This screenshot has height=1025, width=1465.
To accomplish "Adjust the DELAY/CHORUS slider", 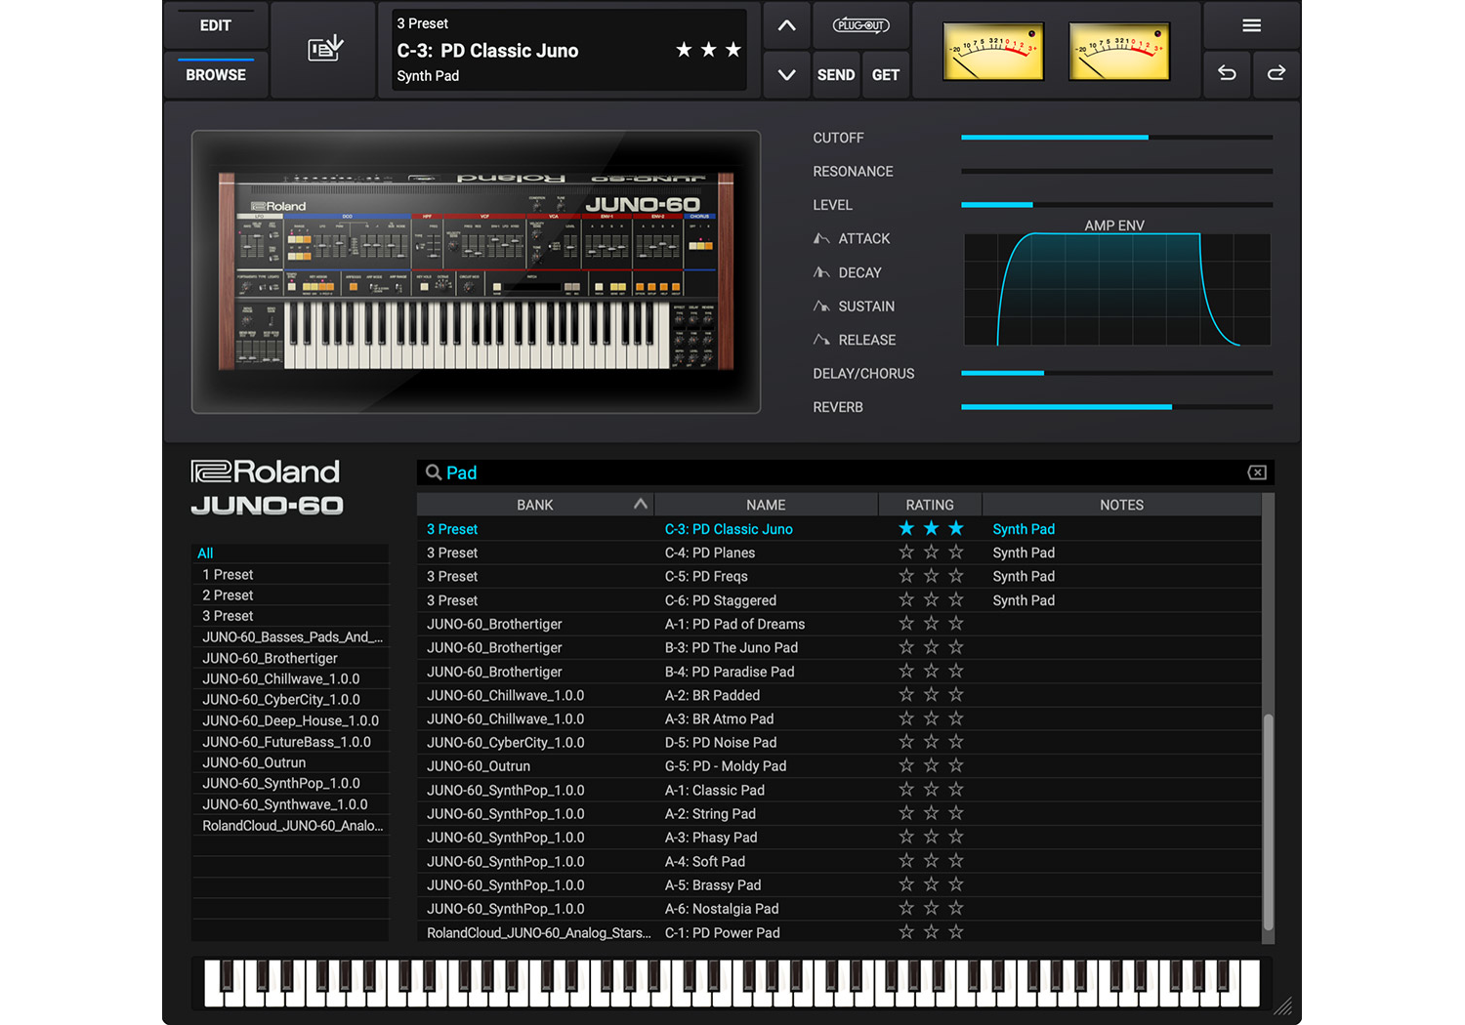I will tap(1116, 373).
